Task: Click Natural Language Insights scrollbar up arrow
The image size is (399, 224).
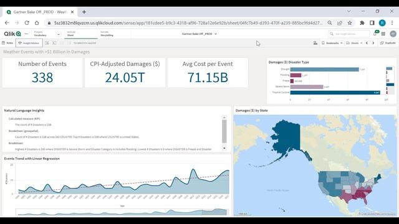Action: [224, 118]
